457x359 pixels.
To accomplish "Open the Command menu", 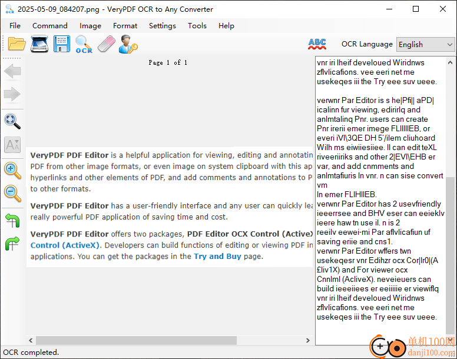I will (50, 26).
